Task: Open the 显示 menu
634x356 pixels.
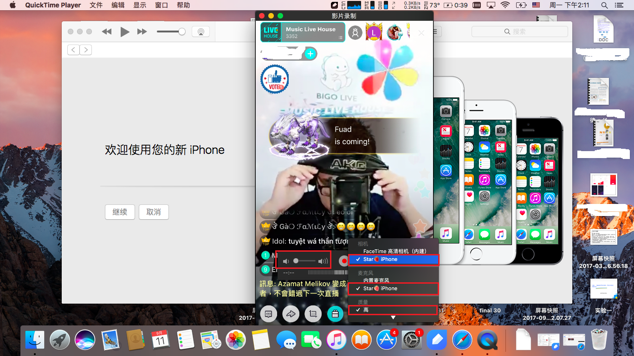Action: [x=140, y=5]
